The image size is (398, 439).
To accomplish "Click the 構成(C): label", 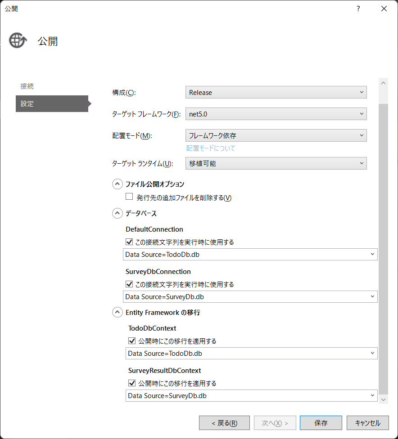I will click(x=124, y=93).
